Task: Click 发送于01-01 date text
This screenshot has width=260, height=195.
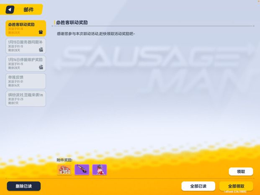Action: pos(16,82)
